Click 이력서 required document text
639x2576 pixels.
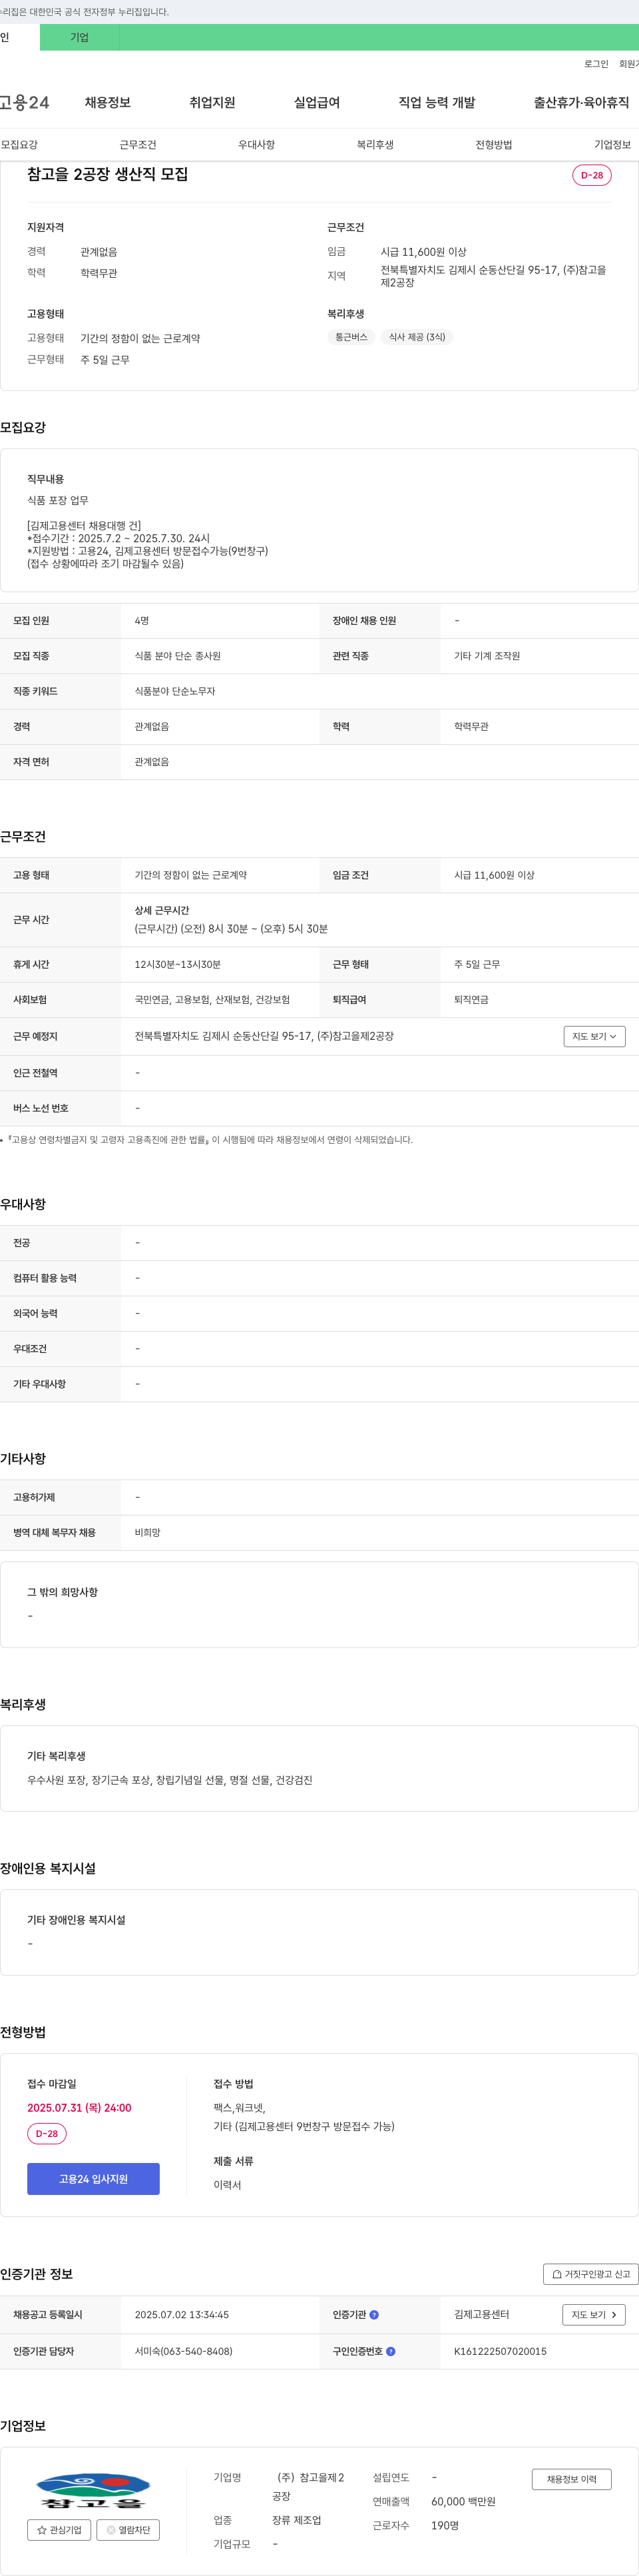[x=228, y=2185]
